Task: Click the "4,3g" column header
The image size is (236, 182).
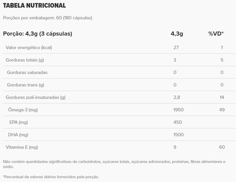Action: tap(177, 34)
